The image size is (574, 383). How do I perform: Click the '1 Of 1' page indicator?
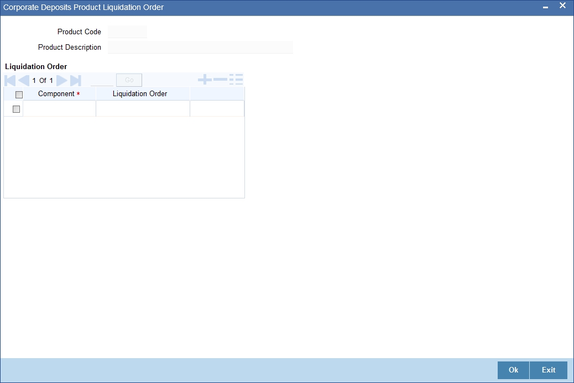point(43,81)
